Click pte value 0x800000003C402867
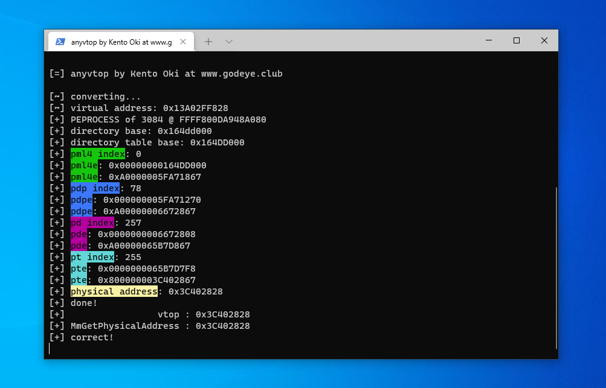The width and height of the screenshot is (606, 388). point(146,280)
